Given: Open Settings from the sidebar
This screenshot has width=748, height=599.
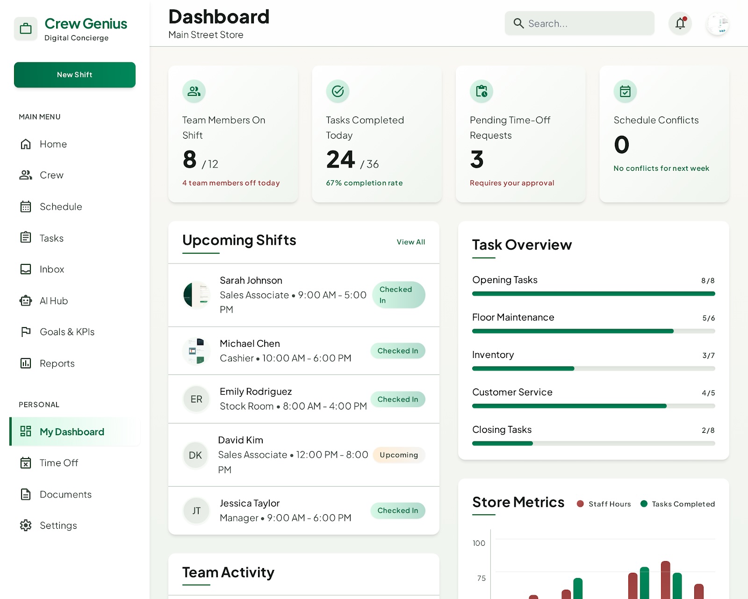Looking at the screenshot, I should (75, 525).
